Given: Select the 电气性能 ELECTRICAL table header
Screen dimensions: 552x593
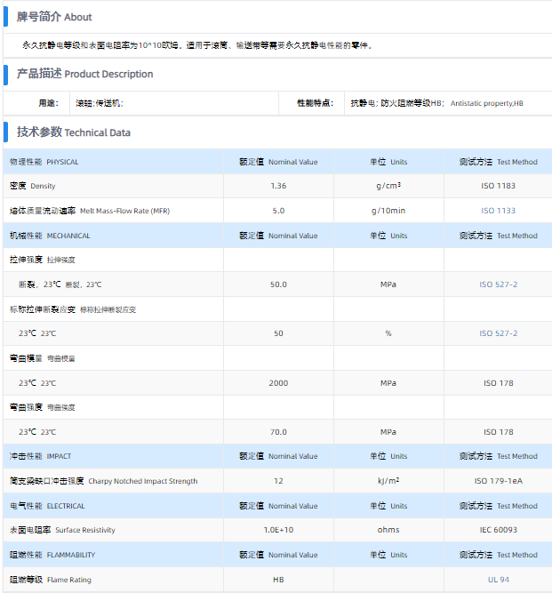Looking at the screenshot, I should pyautogui.click(x=47, y=506).
